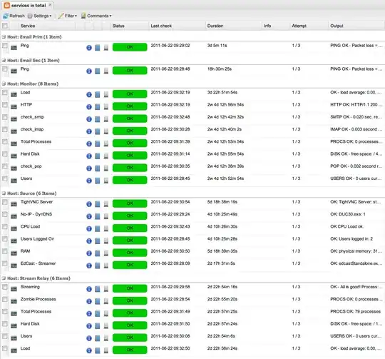Open the Filter dropdown menu

[68, 16]
